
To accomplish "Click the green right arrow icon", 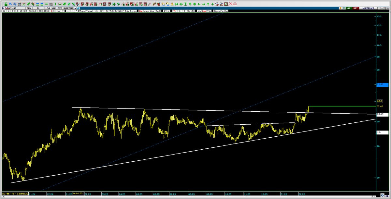I will (x=203, y=4).
